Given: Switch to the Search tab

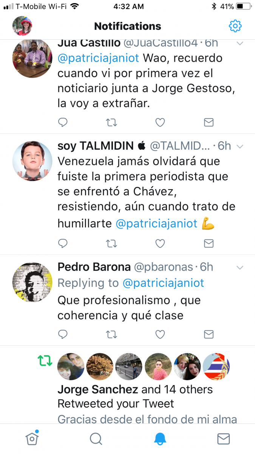Looking at the screenshot, I should [x=96, y=438].
